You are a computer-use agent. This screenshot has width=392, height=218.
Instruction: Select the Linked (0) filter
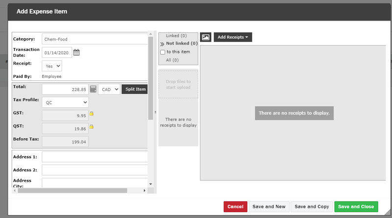(x=176, y=36)
